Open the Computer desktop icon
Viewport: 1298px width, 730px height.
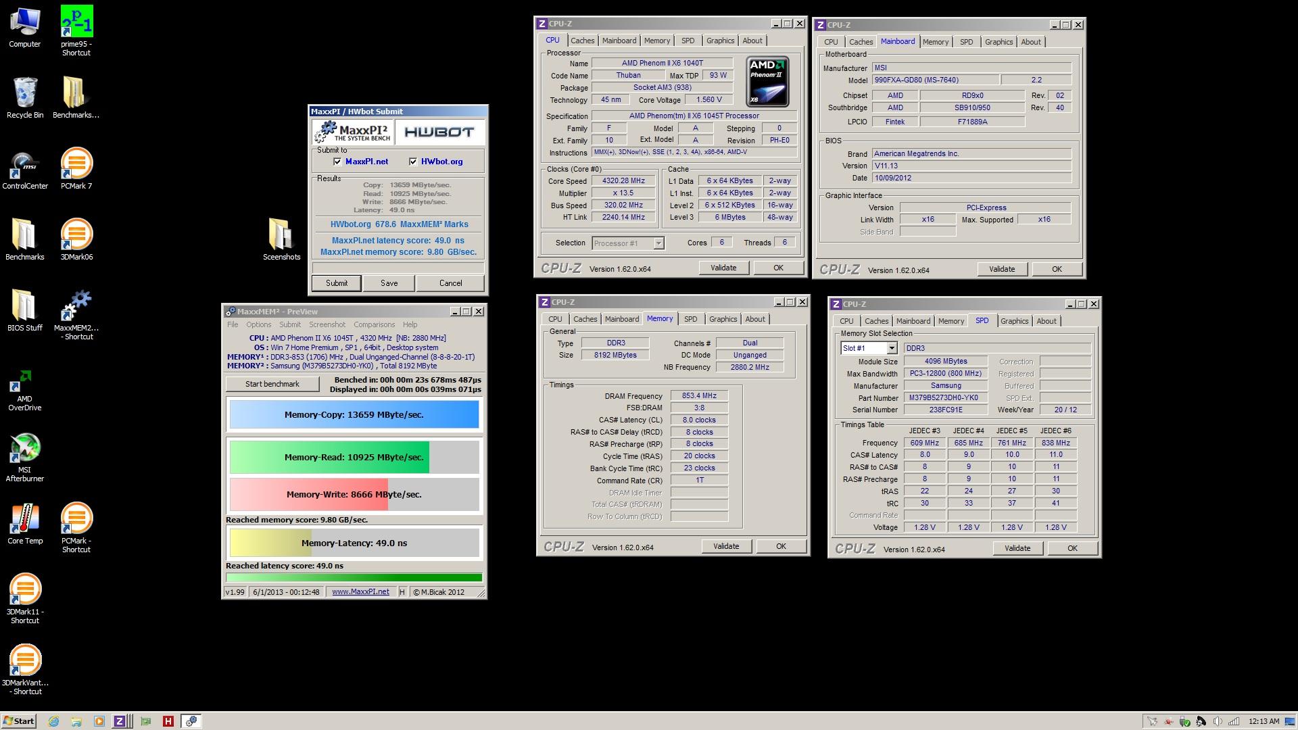25,28
